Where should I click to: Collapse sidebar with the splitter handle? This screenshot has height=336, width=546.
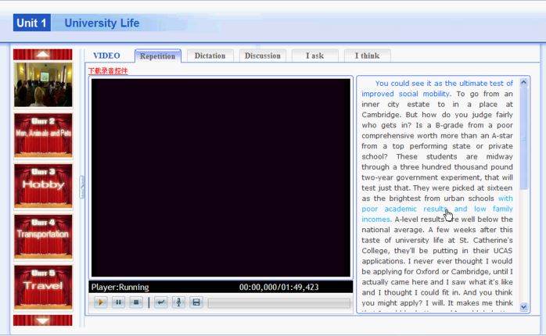(82, 187)
